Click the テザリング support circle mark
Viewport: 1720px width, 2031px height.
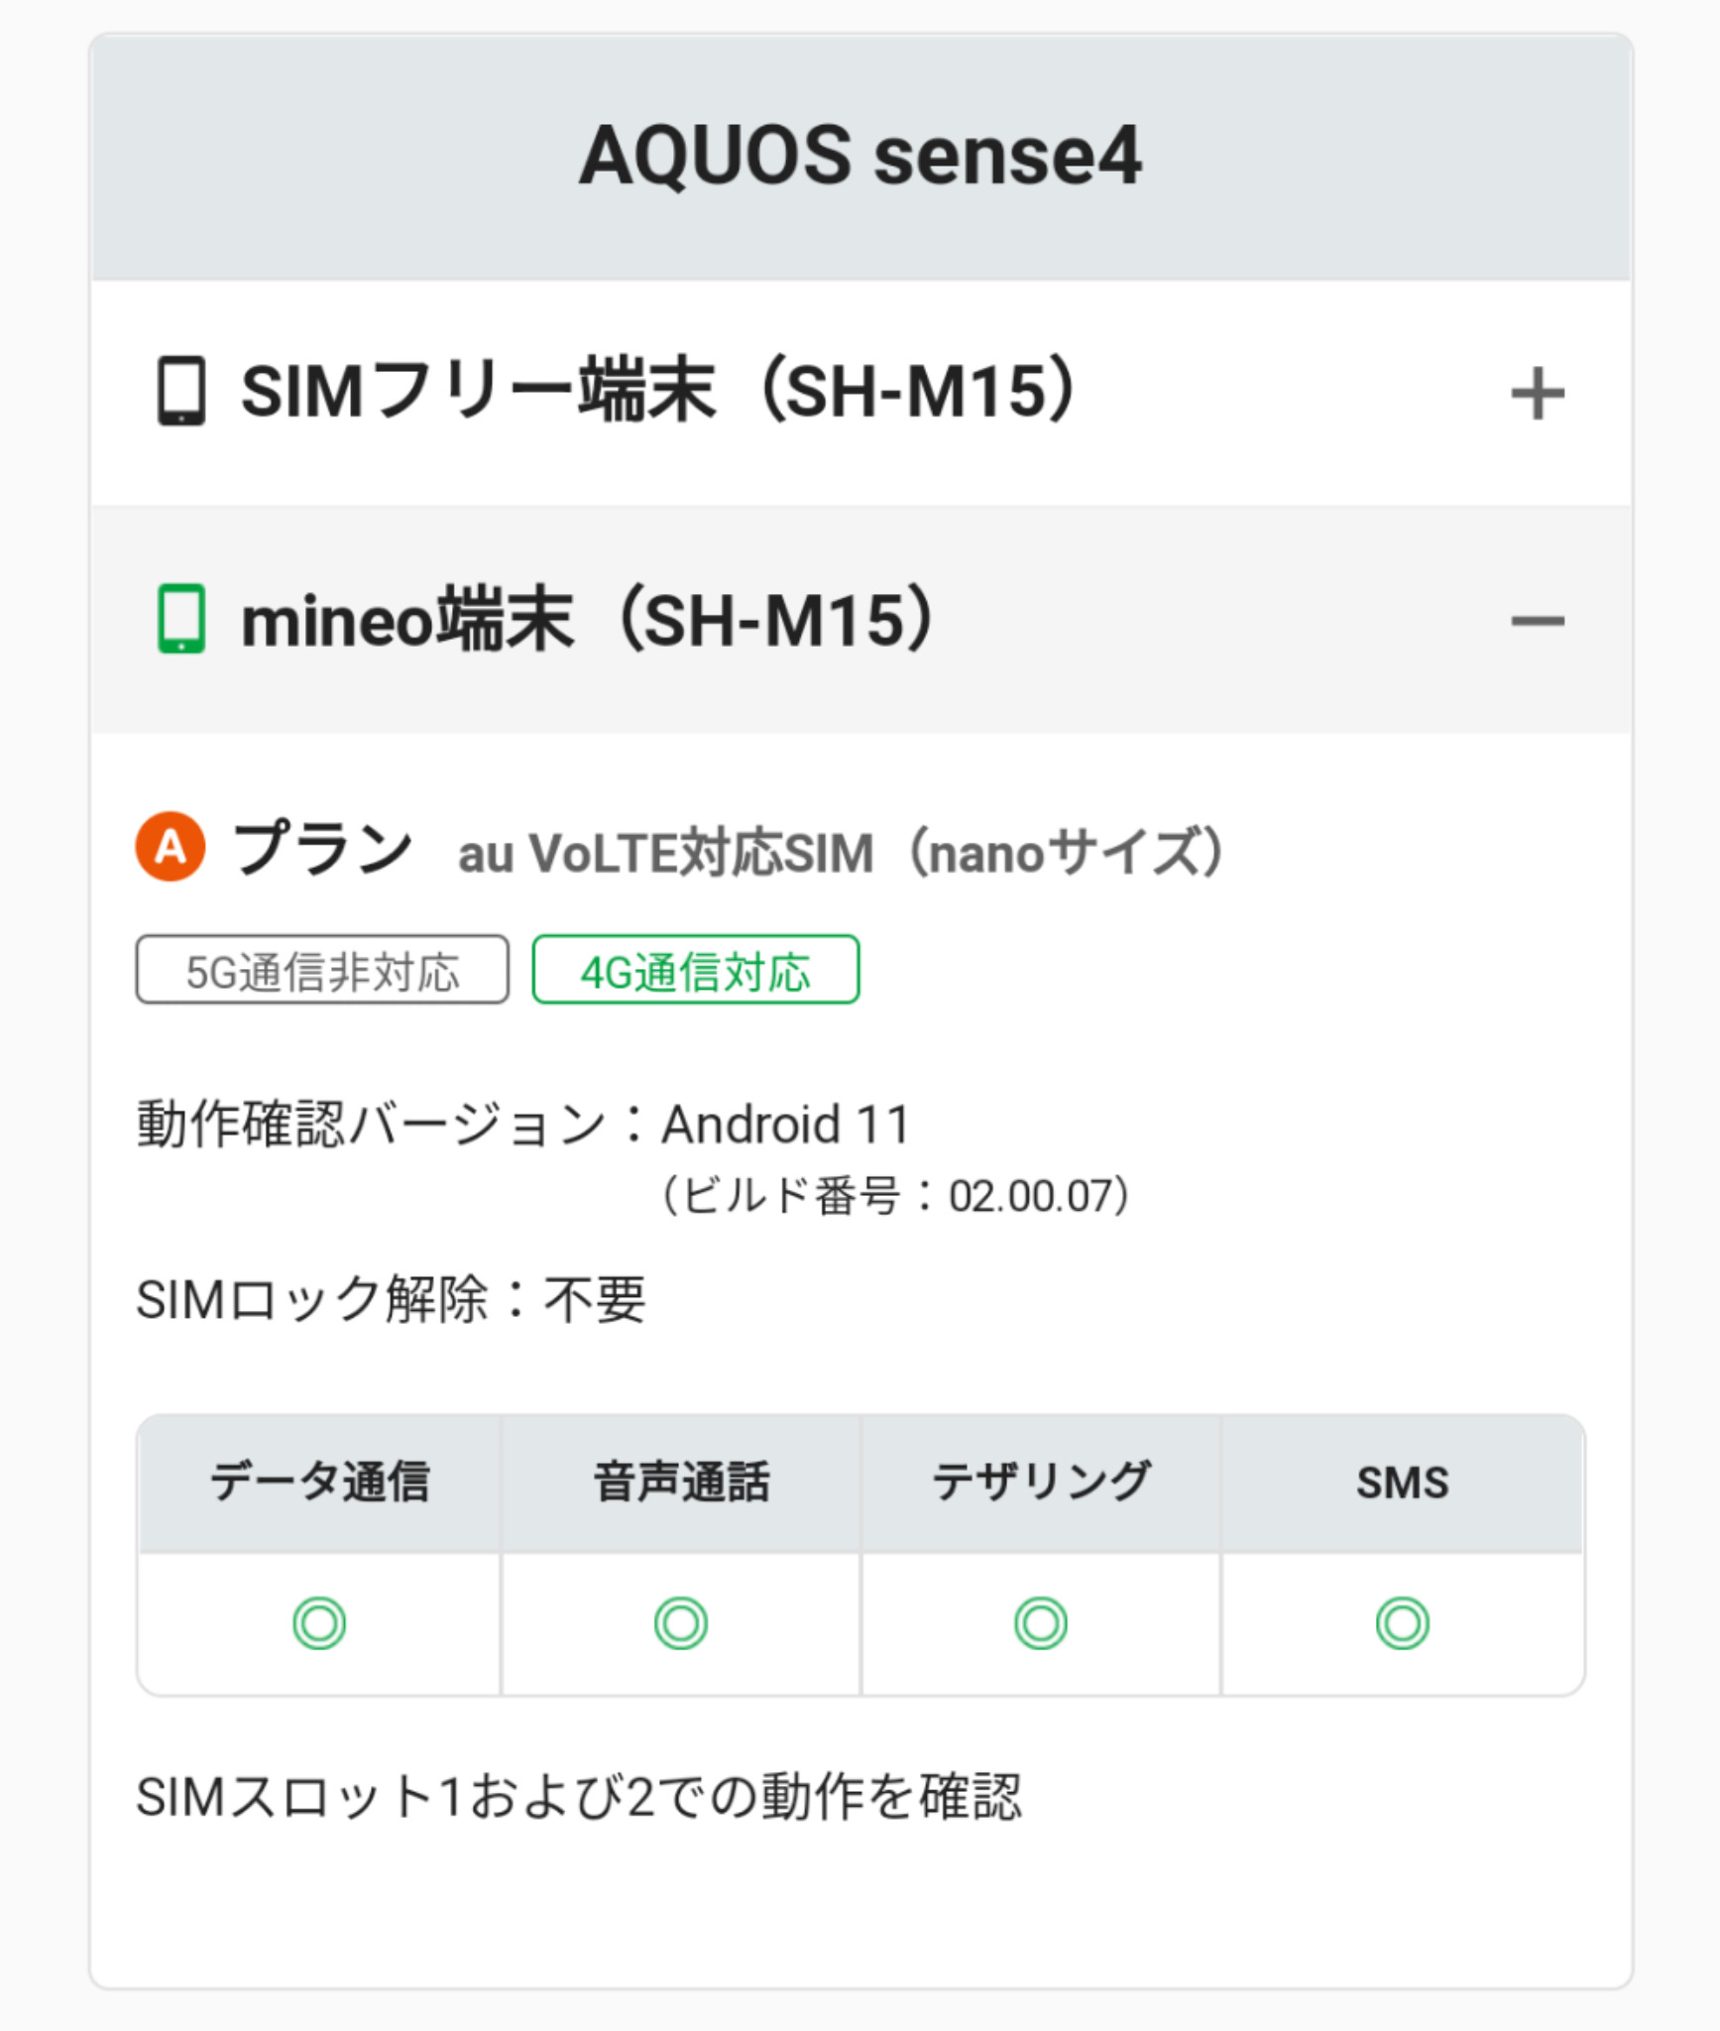click(1041, 1623)
